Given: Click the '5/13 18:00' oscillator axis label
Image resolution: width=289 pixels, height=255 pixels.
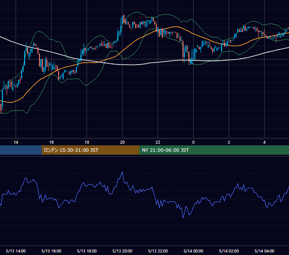Looking at the screenshot, I should [87, 251].
